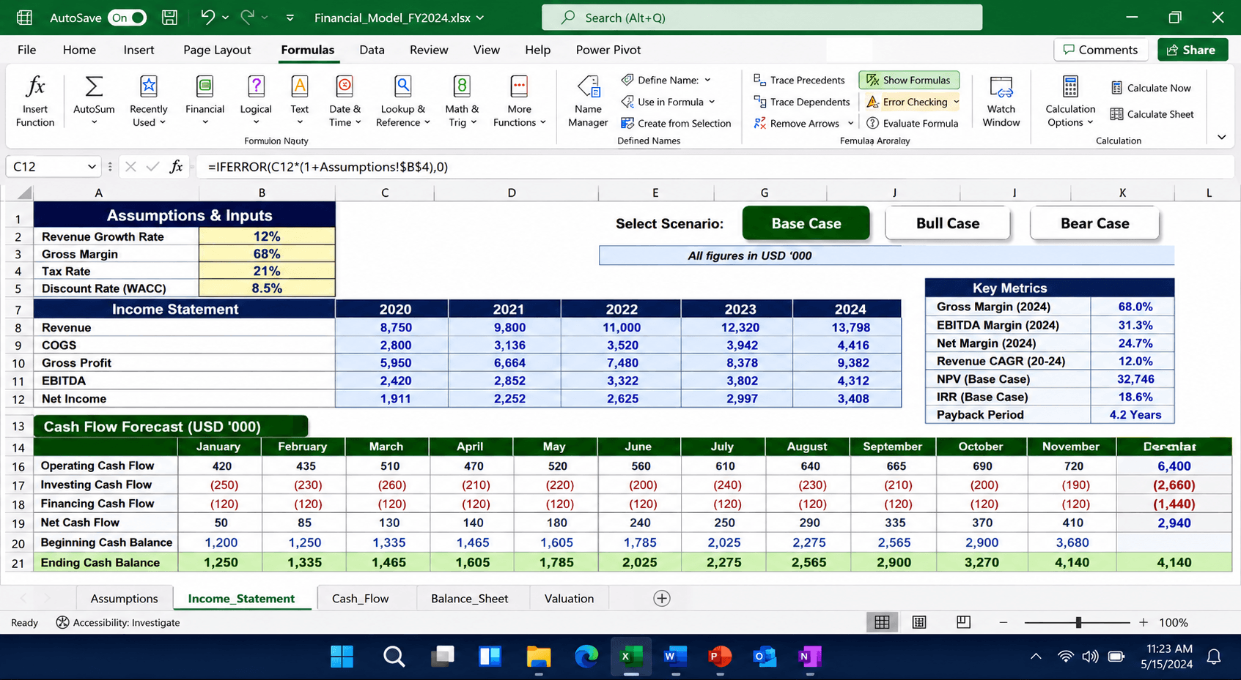Image resolution: width=1241 pixels, height=680 pixels.
Task: Customize Quick Access Toolbar dropdown
Action: 290,18
